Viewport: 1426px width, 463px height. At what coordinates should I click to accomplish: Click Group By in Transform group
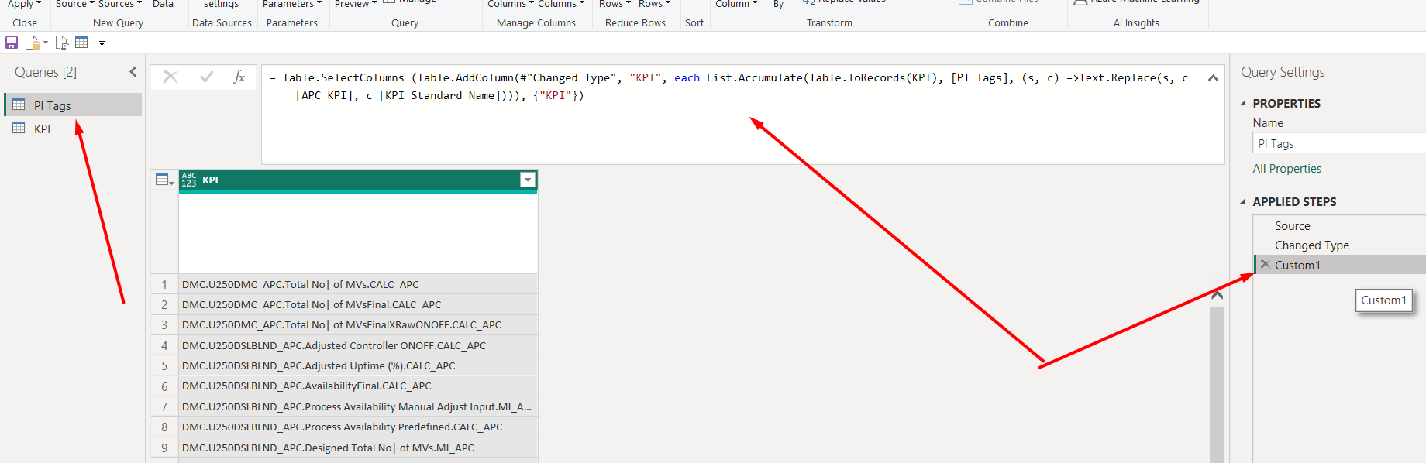[x=779, y=4]
